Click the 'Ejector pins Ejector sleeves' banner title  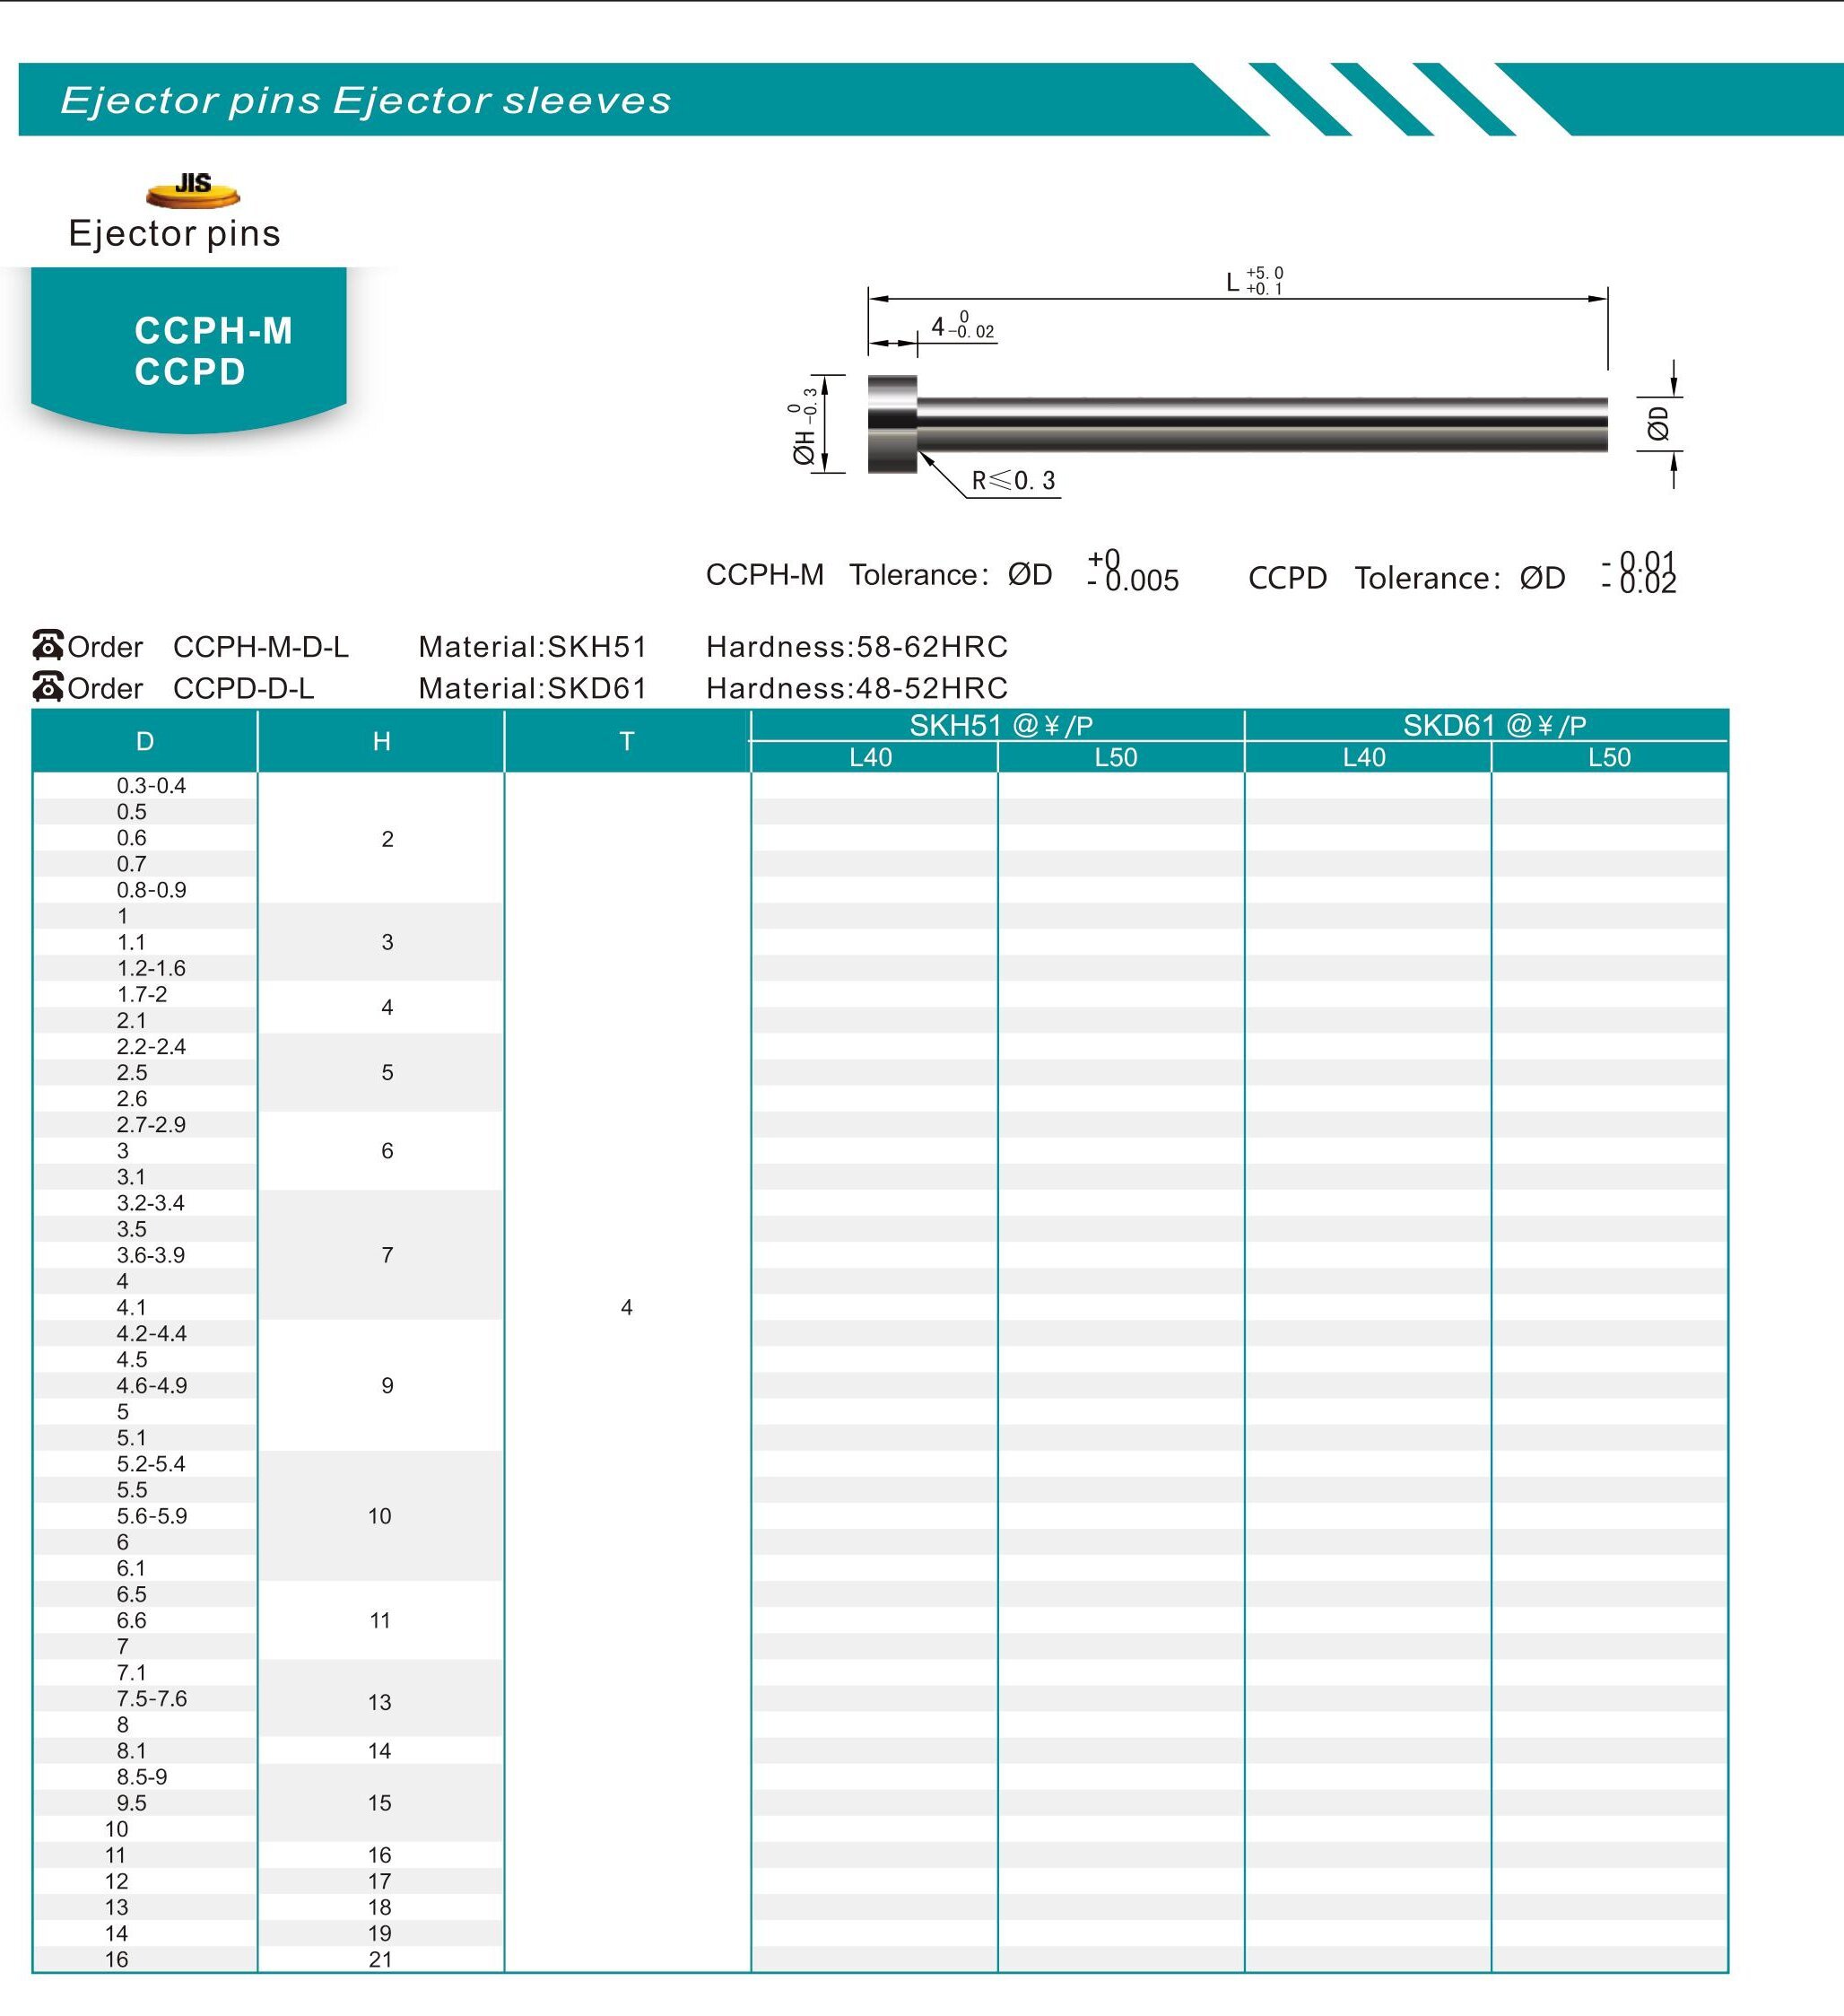point(366,100)
